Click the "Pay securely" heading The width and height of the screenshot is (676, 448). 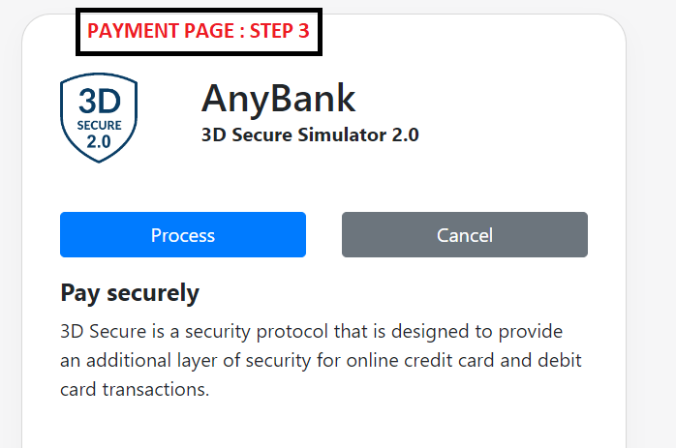coord(130,292)
